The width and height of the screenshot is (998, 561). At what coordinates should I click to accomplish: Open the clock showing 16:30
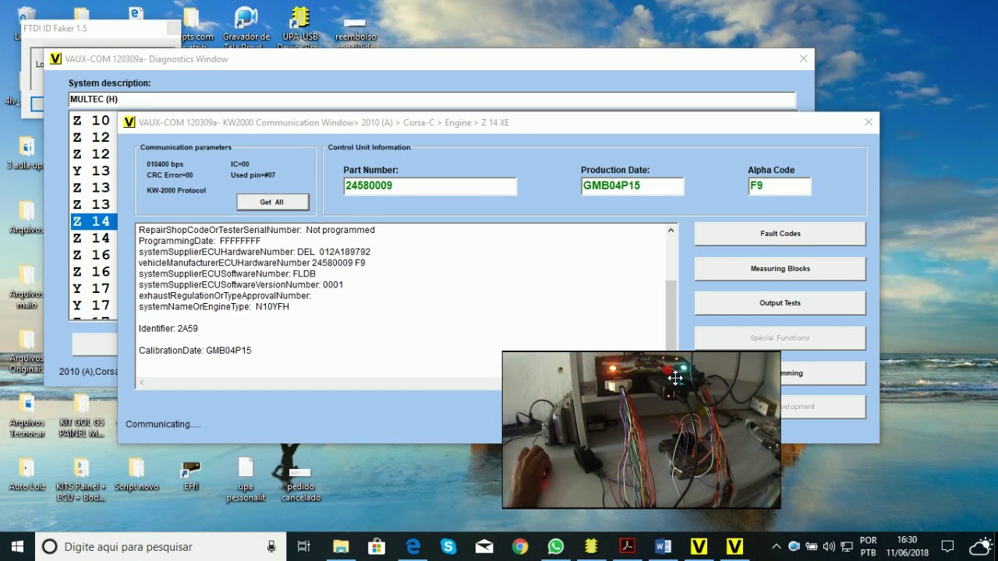[907, 546]
